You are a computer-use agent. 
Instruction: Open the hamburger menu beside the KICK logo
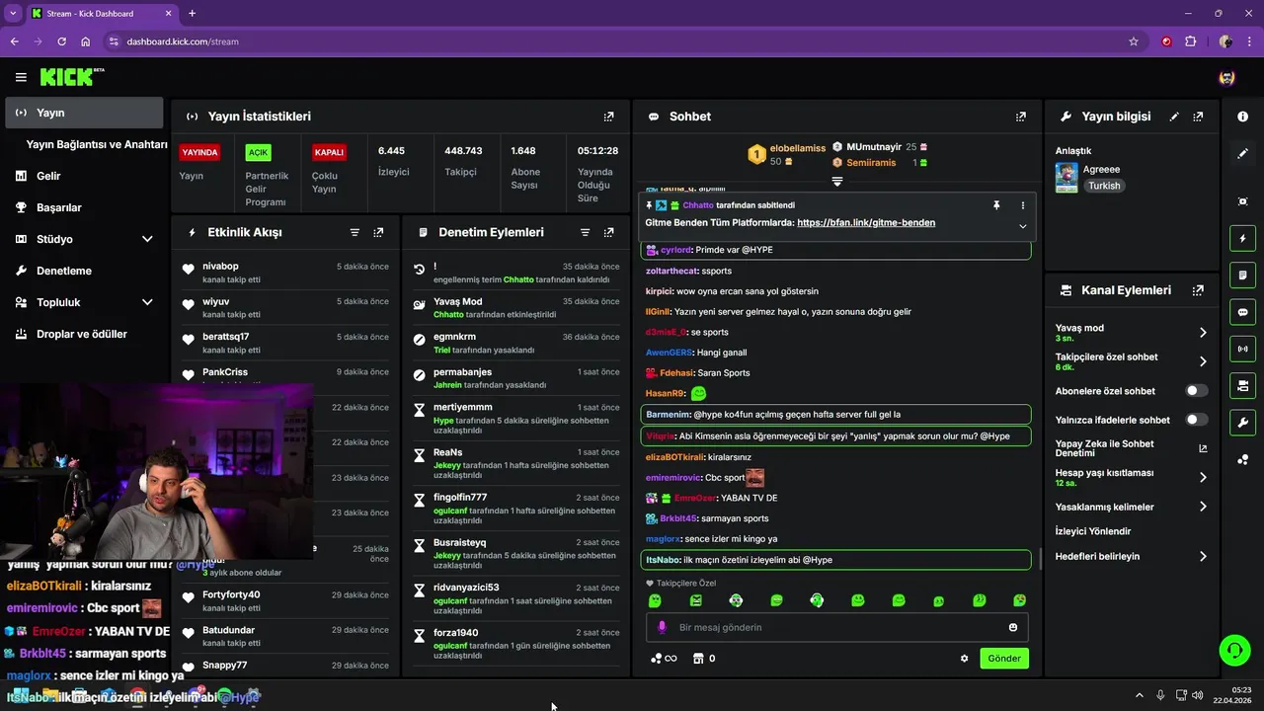tap(21, 77)
